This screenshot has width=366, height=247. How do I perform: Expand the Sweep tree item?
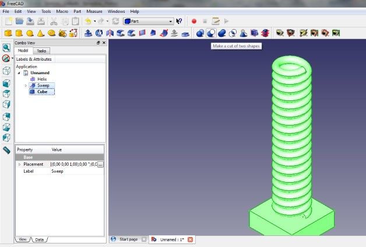(26, 86)
